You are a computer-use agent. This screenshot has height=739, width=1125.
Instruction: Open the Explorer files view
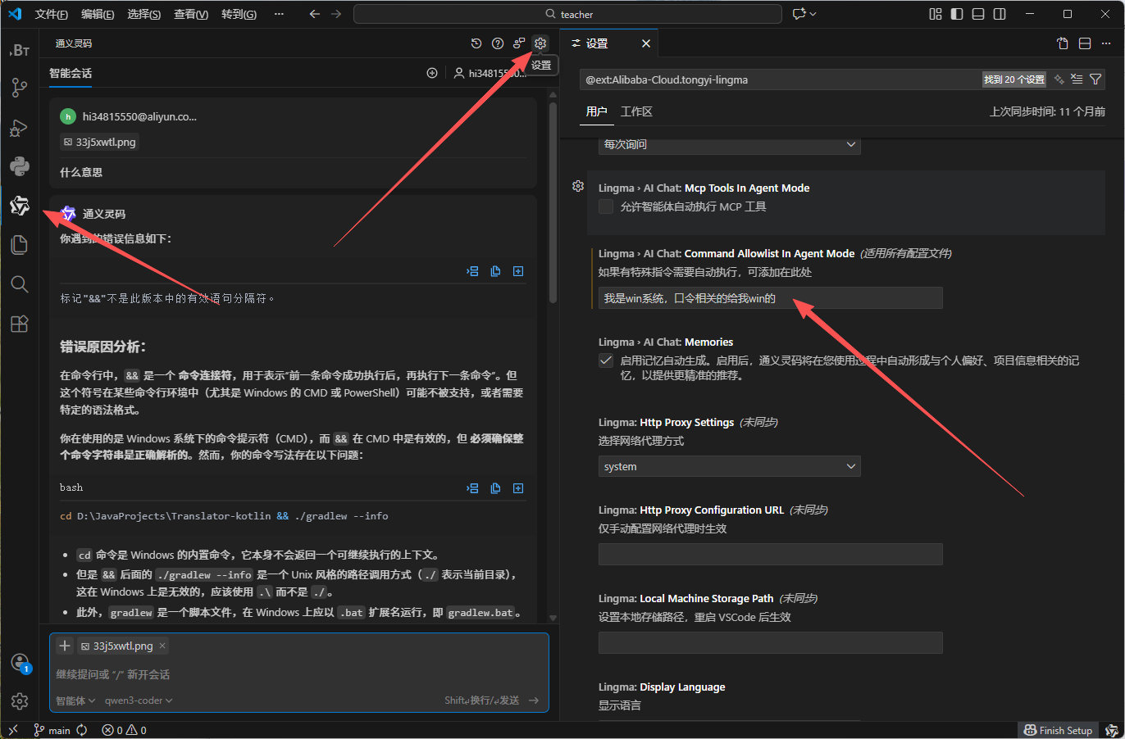(x=20, y=245)
